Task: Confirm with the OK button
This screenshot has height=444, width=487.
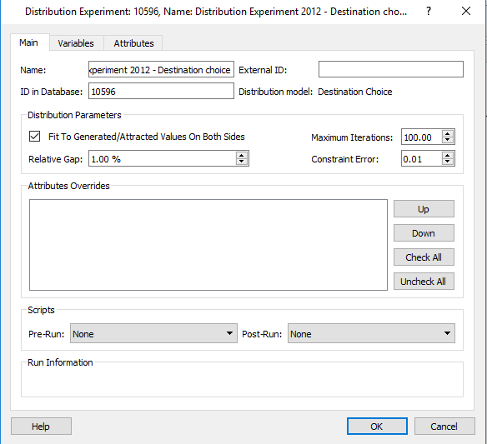Action: (x=377, y=427)
